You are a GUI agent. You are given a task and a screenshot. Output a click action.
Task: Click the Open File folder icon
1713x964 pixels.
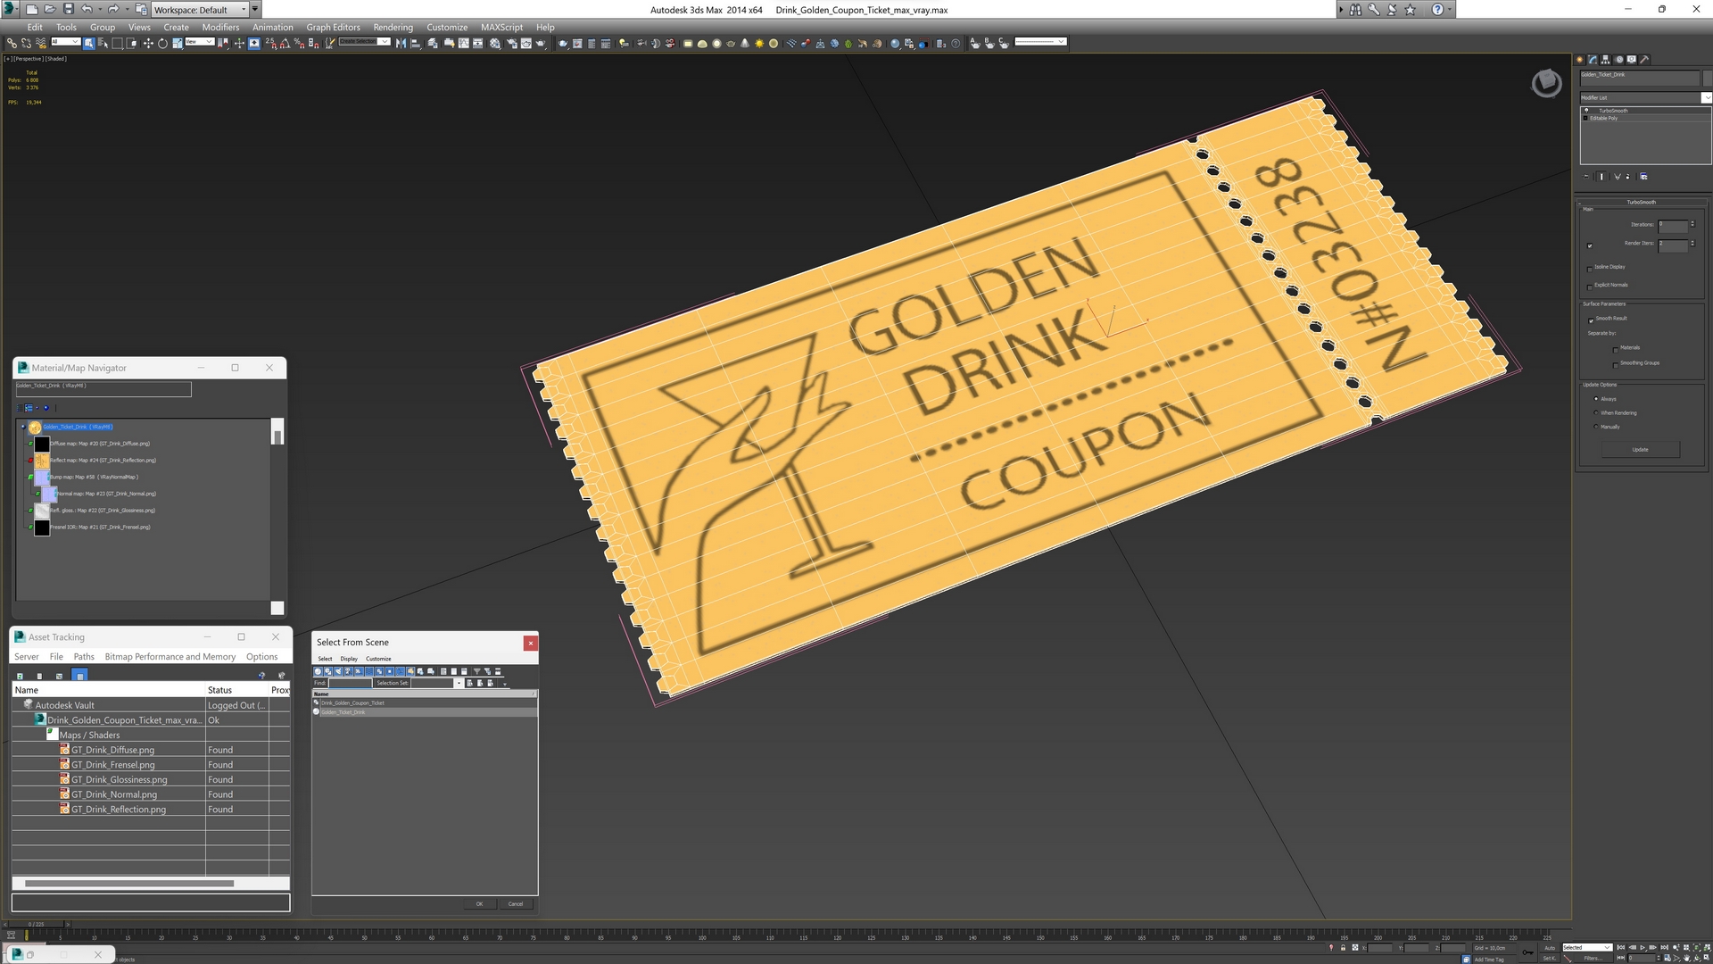(50, 9)
